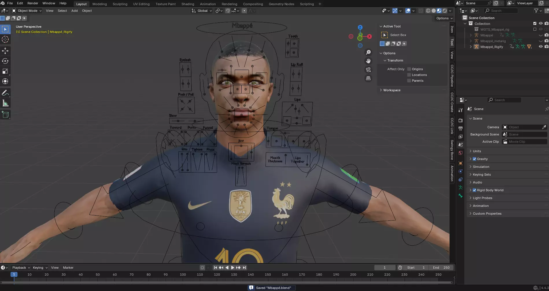Expand Mbappé_Rigify in outliner tree
549x291 pixels.
[x=471, y=47]
